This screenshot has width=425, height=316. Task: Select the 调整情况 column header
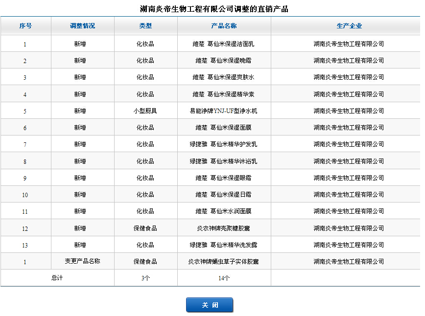[x=82, y=26]
